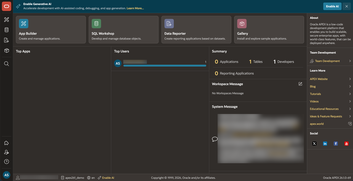Open Gallery cube icon in left sidebar
The height and width of the screenshot is (181, 353).
7,51
